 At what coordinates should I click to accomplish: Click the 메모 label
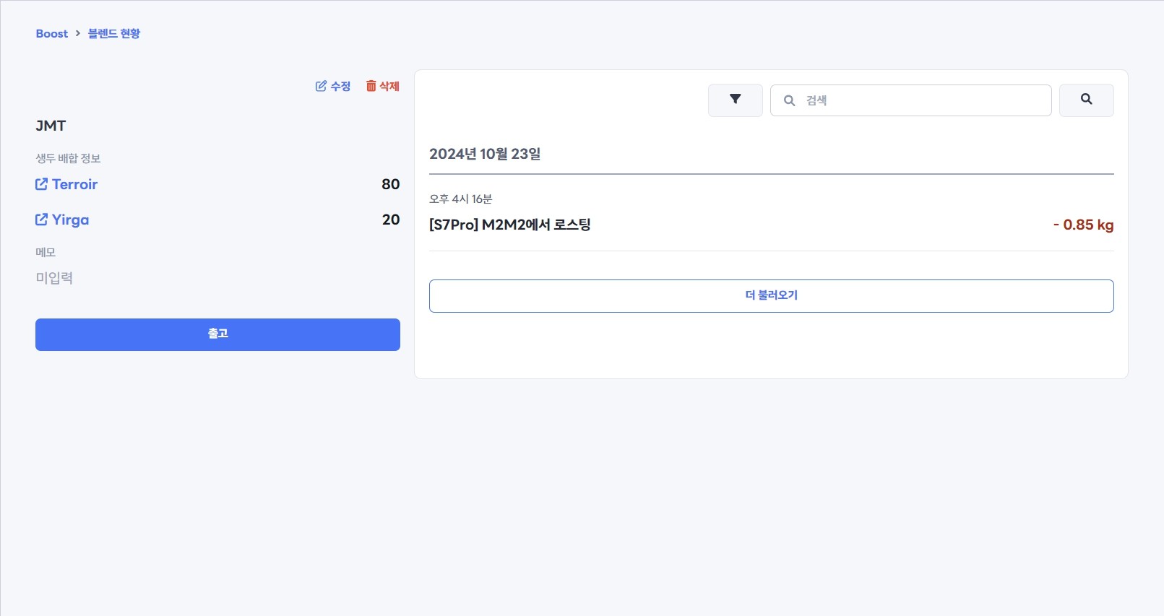pos(46,252)
